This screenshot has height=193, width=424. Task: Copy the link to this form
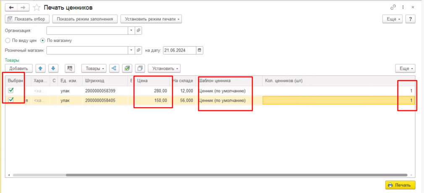point(393,8)
